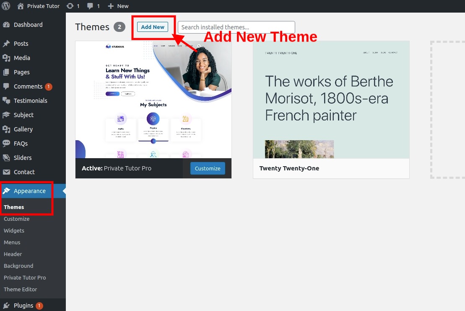Open the Posts menu
Viewport: 465px width, 311px height.
pos(21,44)
